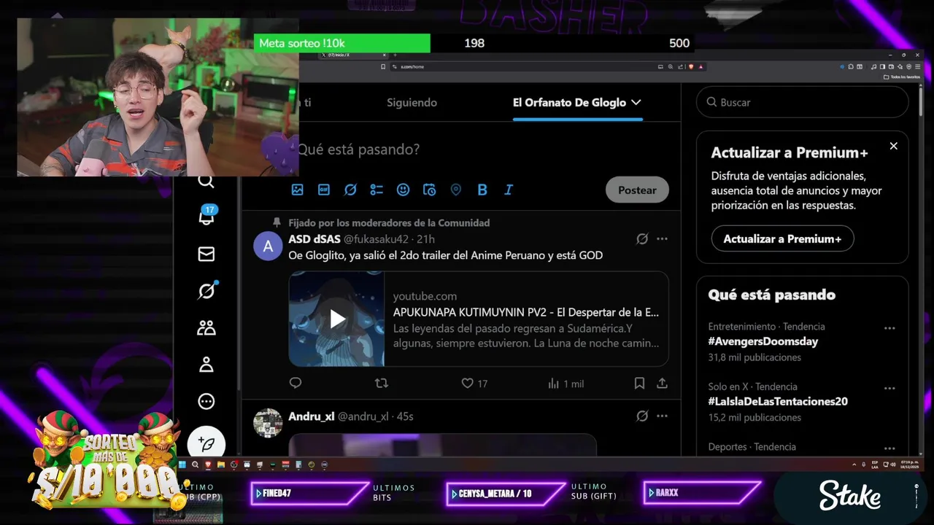Share the ASD dSAS post

tap(662, 383)
